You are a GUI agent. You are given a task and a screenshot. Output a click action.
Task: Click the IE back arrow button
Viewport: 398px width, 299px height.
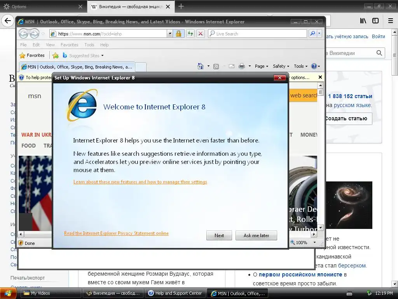pyautogui.click(x=24, y=33)
